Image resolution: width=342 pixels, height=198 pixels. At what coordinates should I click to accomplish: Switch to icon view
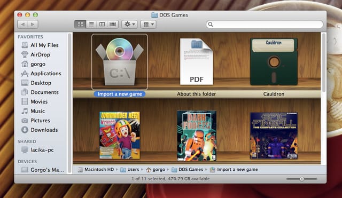[80, 24]
